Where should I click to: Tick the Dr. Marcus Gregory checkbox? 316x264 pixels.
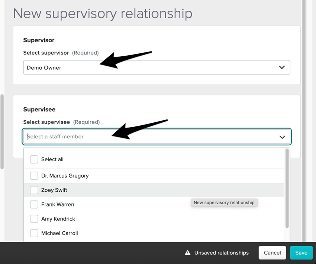point(34,176)
